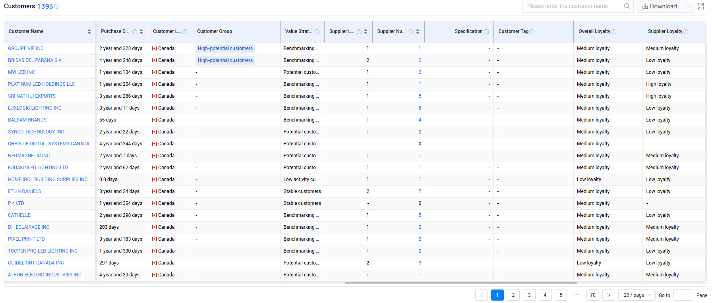Click '65 days' purchase cycle cell
The height and width of the screenshot is (303, 712).
pos(108,120)
